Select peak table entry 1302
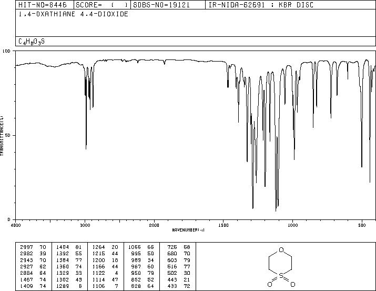The height and width of the screenshot is (291, 376). [63, 280]
